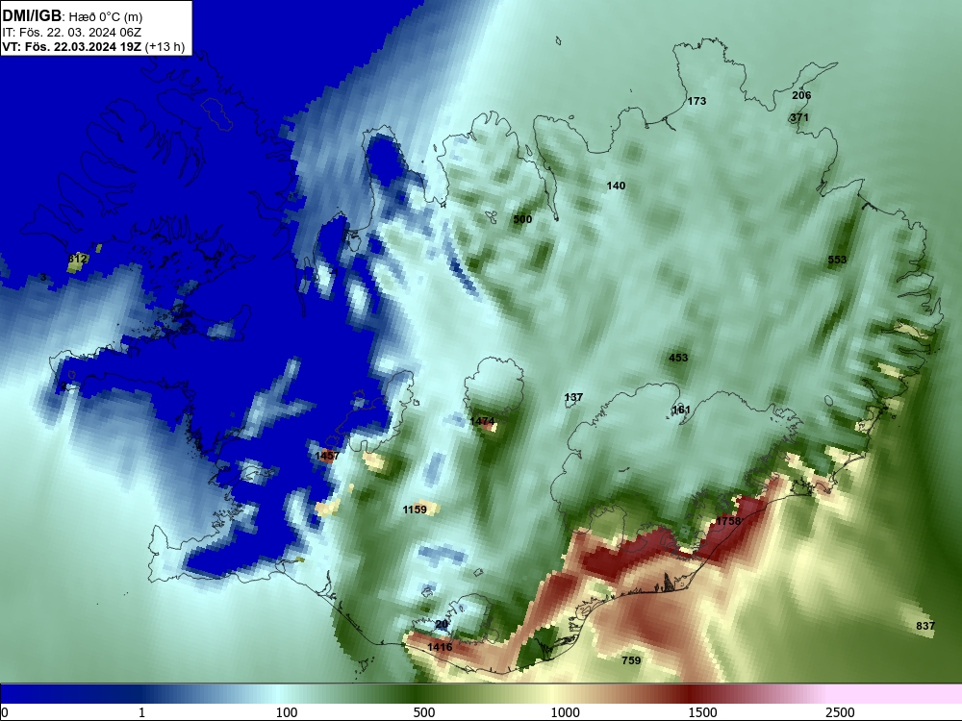Click the 837 value on the map
Viewport: 962px width, 721px height.
coord(925,626)
